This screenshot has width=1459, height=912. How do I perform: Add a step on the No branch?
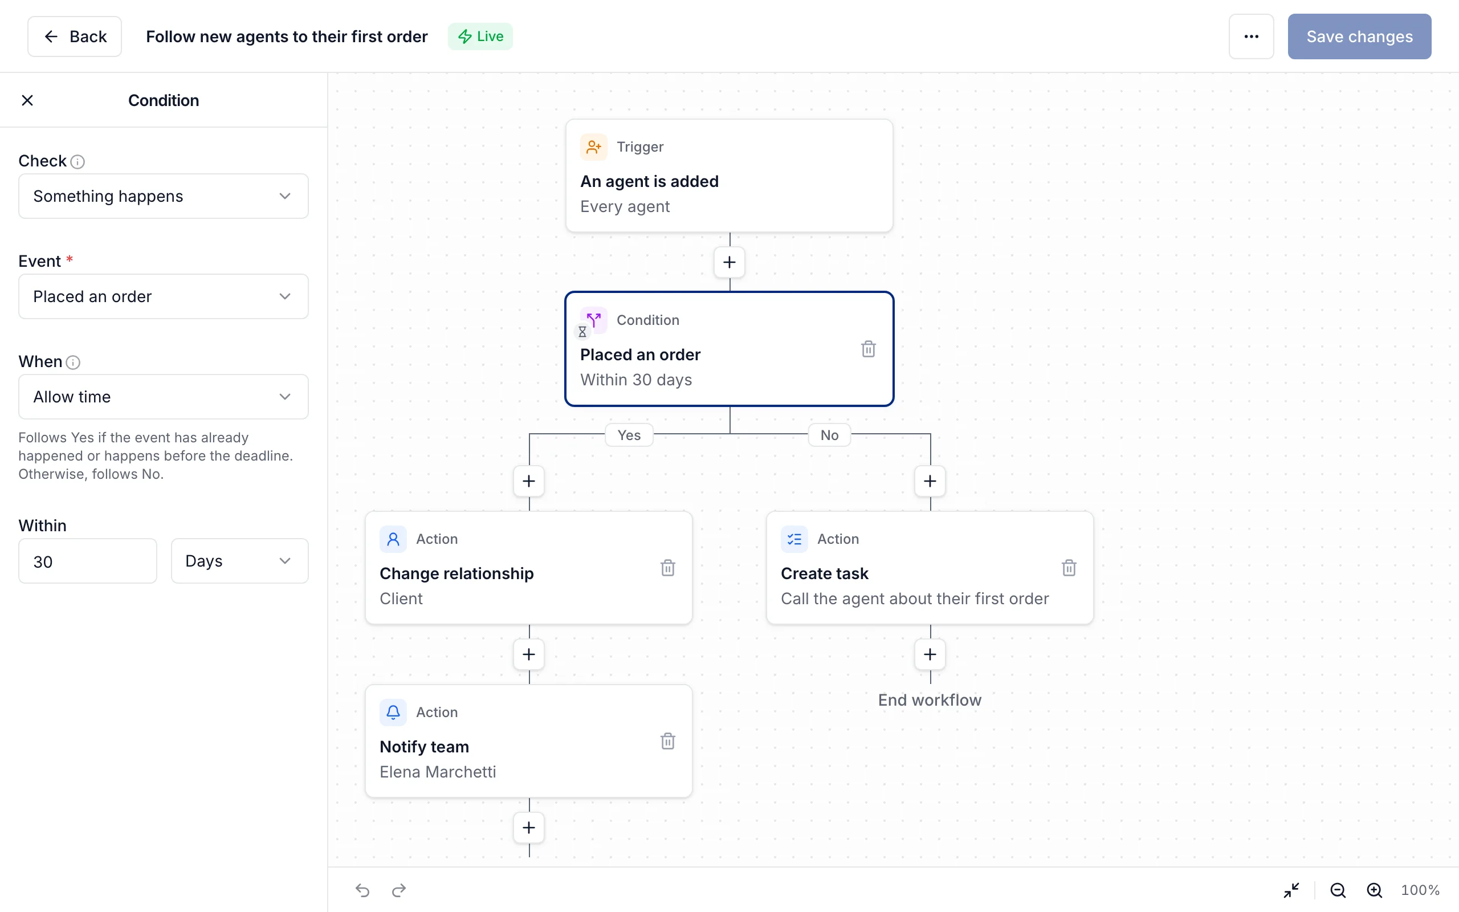pyautogui.click(x=930, y=481)
